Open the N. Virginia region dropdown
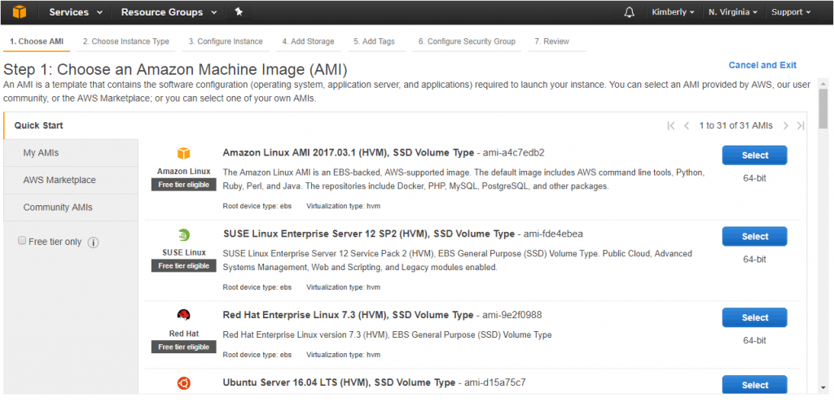 point(733,12)
